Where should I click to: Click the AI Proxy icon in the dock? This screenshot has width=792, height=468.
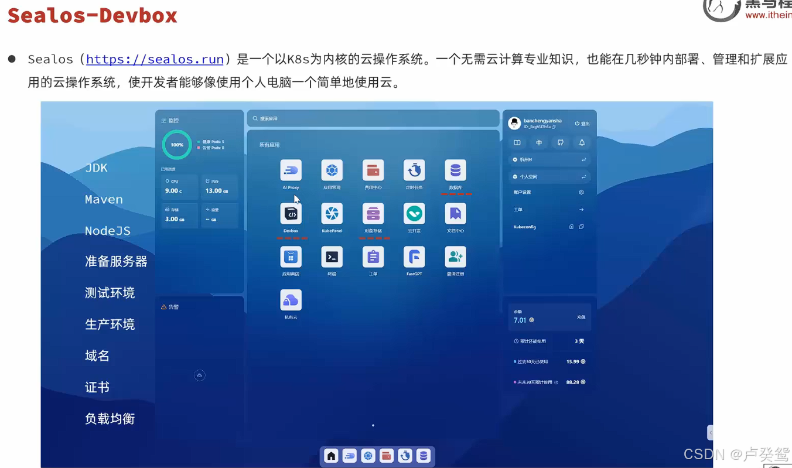pyautogui.click(x=350, y=456)
